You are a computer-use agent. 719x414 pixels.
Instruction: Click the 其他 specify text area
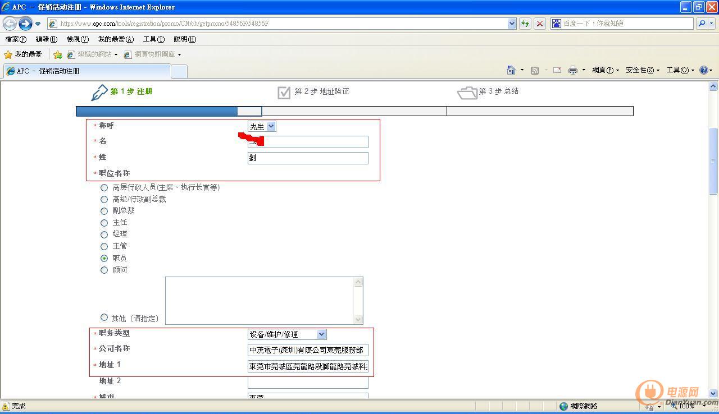click(x=264, y=301)
